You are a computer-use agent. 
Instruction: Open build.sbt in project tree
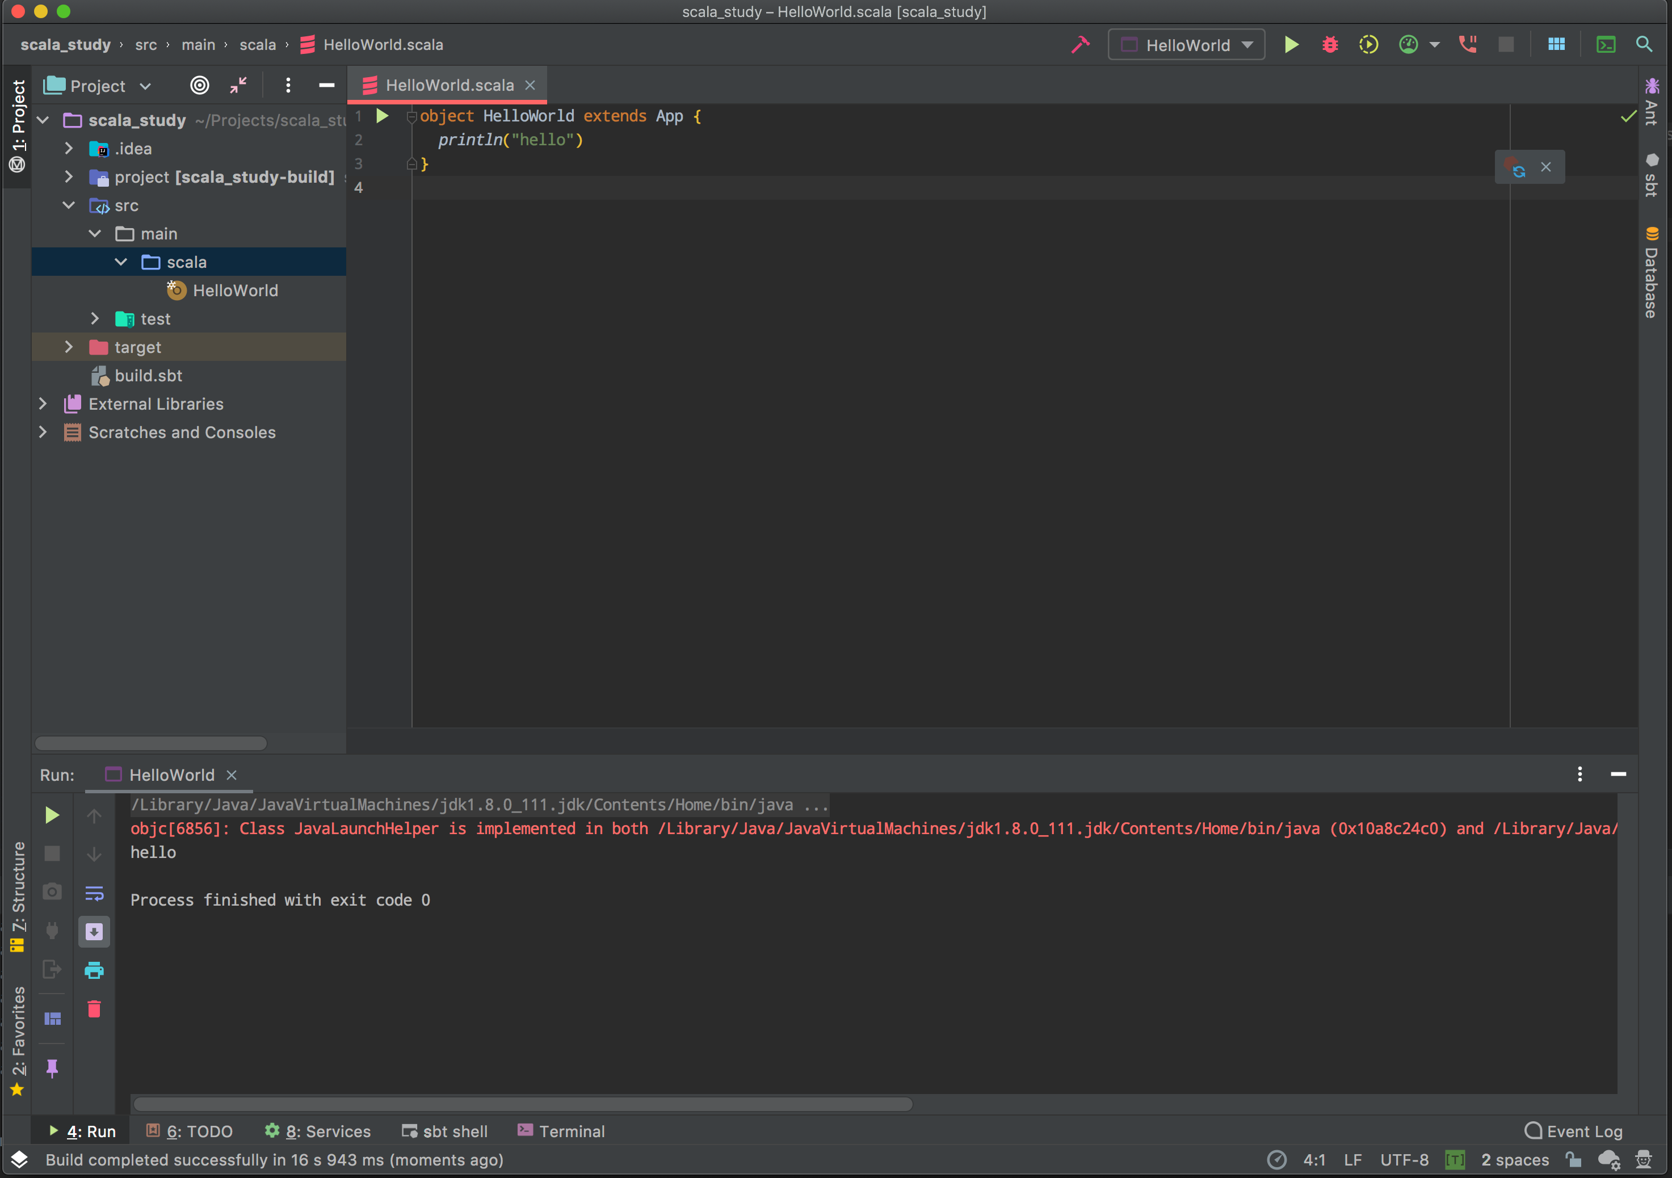tap(148, 376)
